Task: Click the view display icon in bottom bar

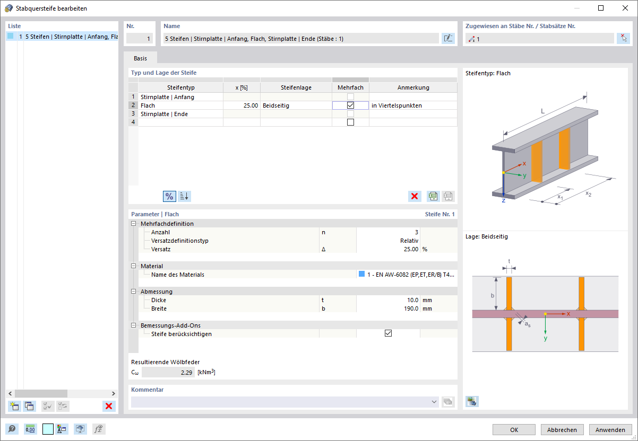Action: [80, 429]
